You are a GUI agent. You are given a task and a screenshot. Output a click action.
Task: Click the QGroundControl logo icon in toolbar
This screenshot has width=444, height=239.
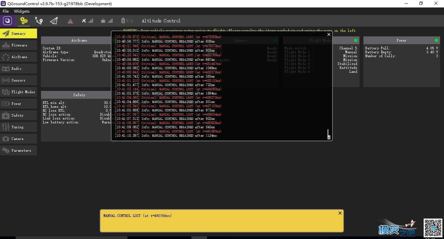7,21
